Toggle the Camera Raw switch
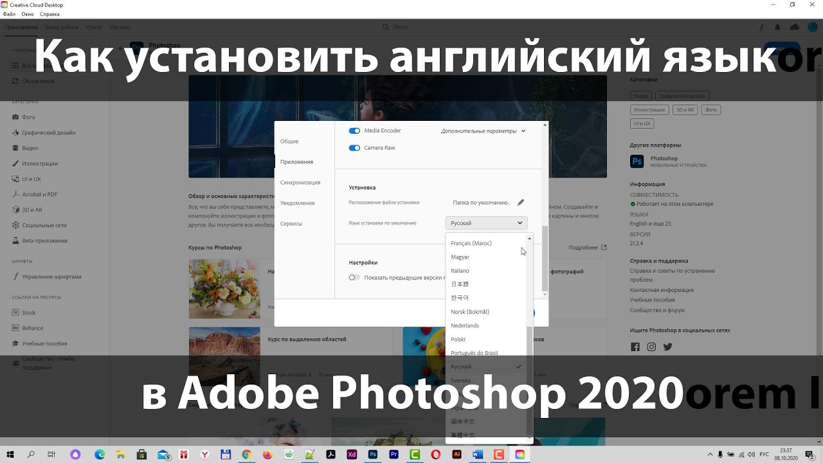Screen dimensions: 823x463 (354, 148)
